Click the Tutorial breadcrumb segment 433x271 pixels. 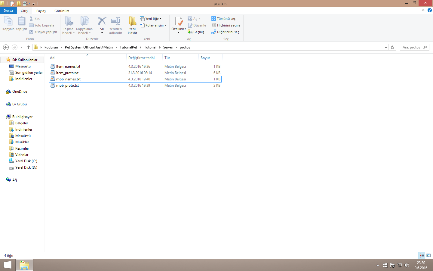(150, 47)
